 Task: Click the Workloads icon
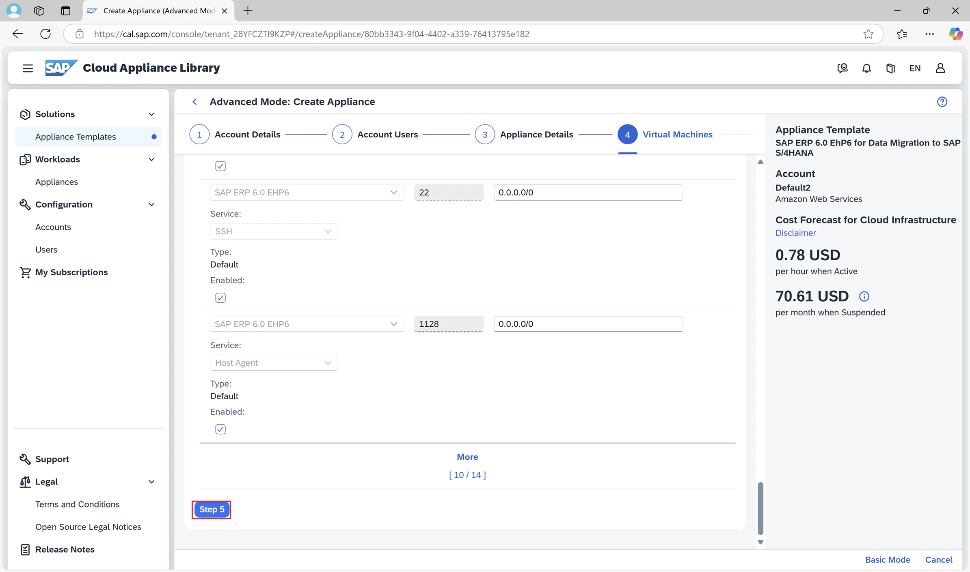click(x=25, y=159)
